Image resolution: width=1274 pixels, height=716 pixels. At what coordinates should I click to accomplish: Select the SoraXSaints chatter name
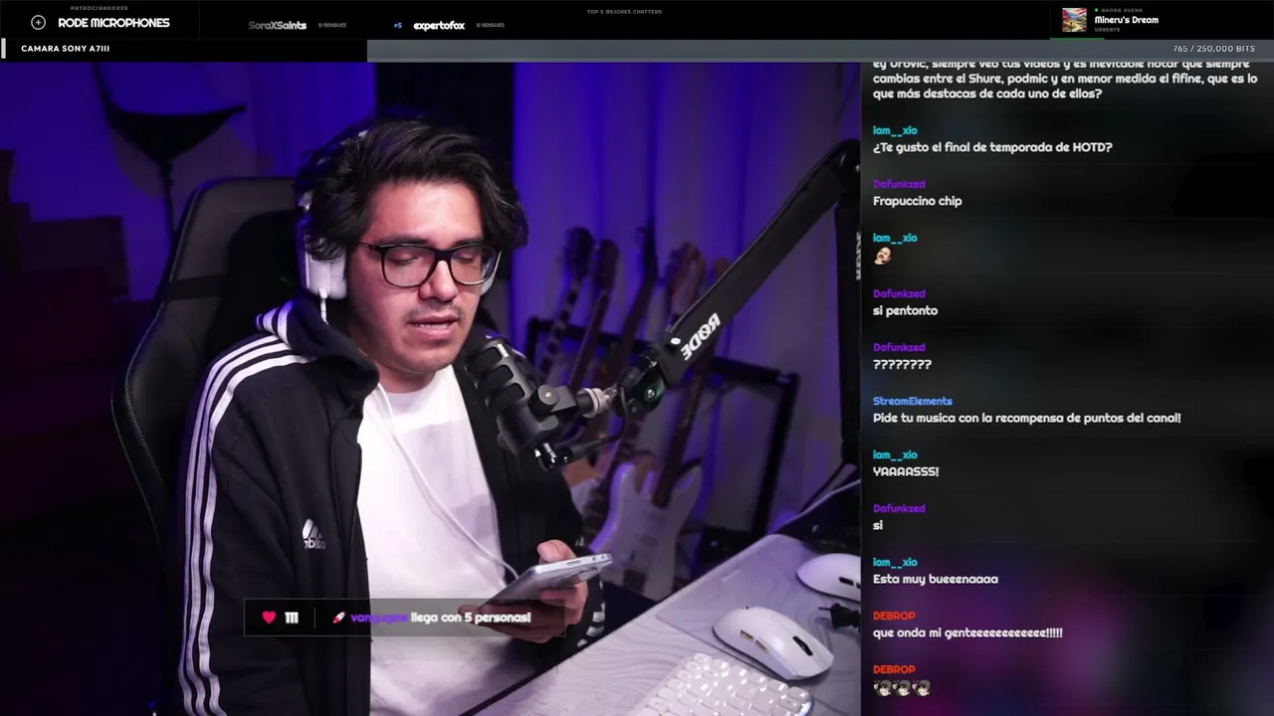pos(278,26)
